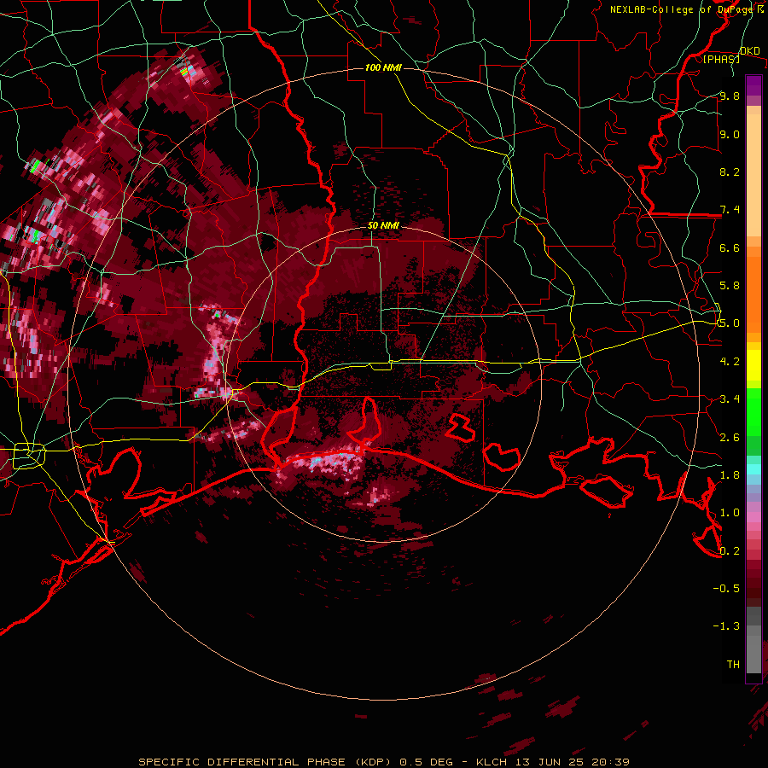
Task: Click the 7.4 scale value
Action: pyautogui.click(x=730, y=210)
